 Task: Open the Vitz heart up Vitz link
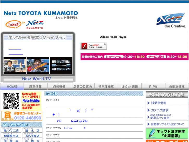72,121
